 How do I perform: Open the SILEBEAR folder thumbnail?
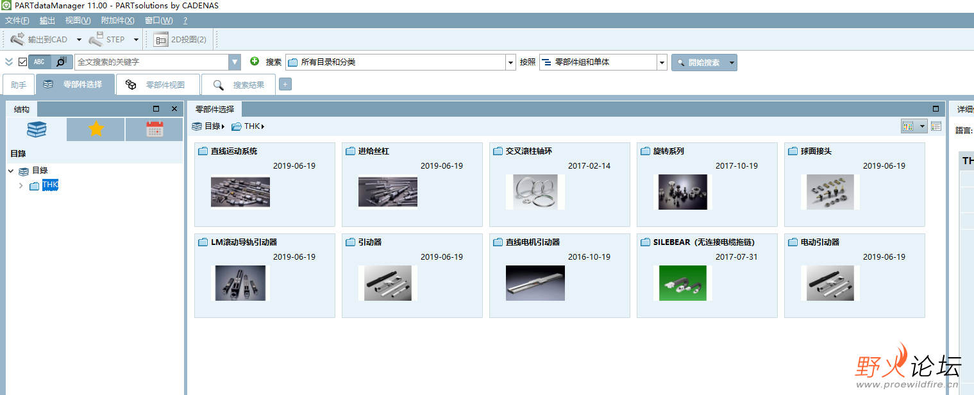click(683, 283)
